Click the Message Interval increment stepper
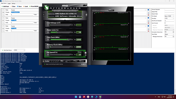Image resolution: width=176 pixels, height=99 pixels. coord(173,36)
